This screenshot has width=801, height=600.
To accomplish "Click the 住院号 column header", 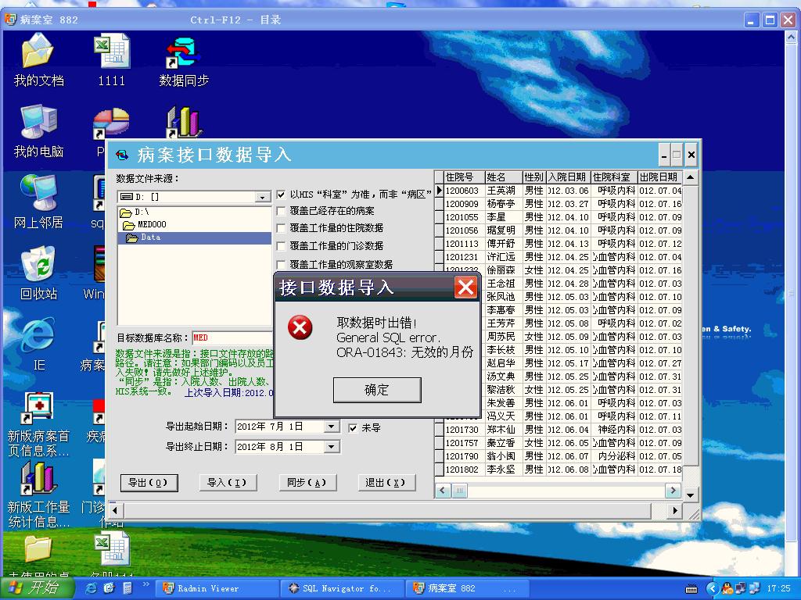I will (464, 177).
